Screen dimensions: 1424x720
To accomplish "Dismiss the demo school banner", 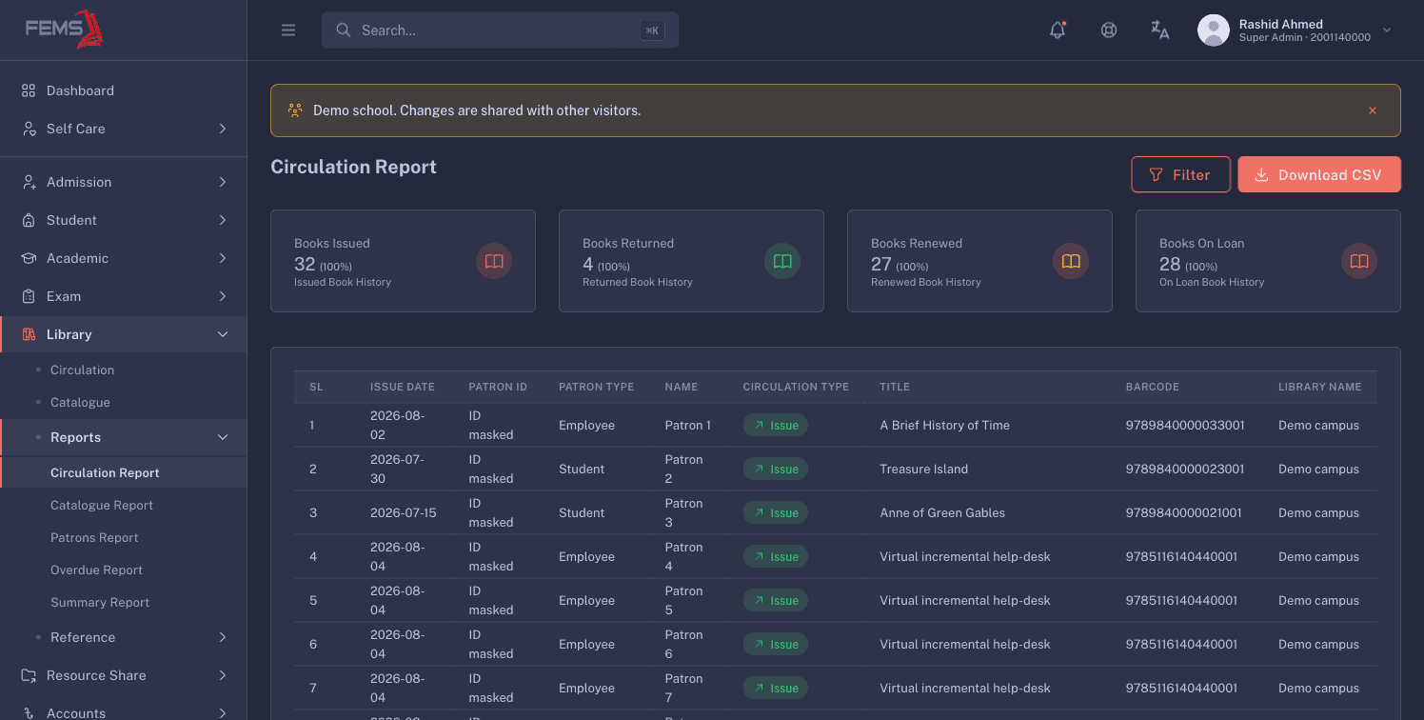I will coord(1373,110).
